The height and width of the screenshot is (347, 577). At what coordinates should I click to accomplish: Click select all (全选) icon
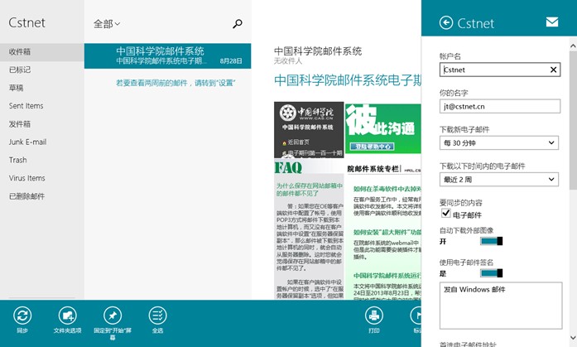tap(157, 316)
